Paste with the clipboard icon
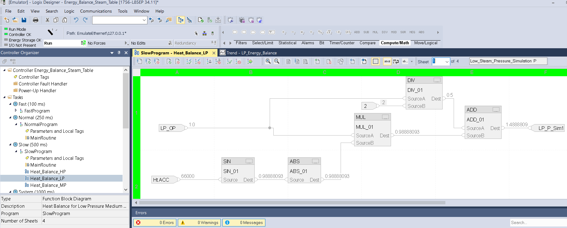Image resolution: width=567 pixels, height=228 pixels. (65, 20)
